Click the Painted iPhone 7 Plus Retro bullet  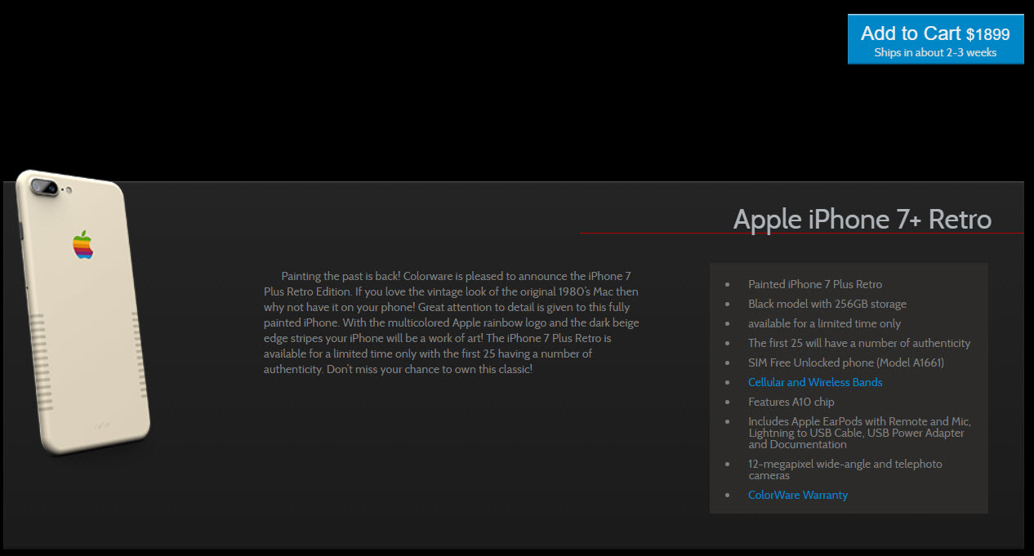coord(814,284)
